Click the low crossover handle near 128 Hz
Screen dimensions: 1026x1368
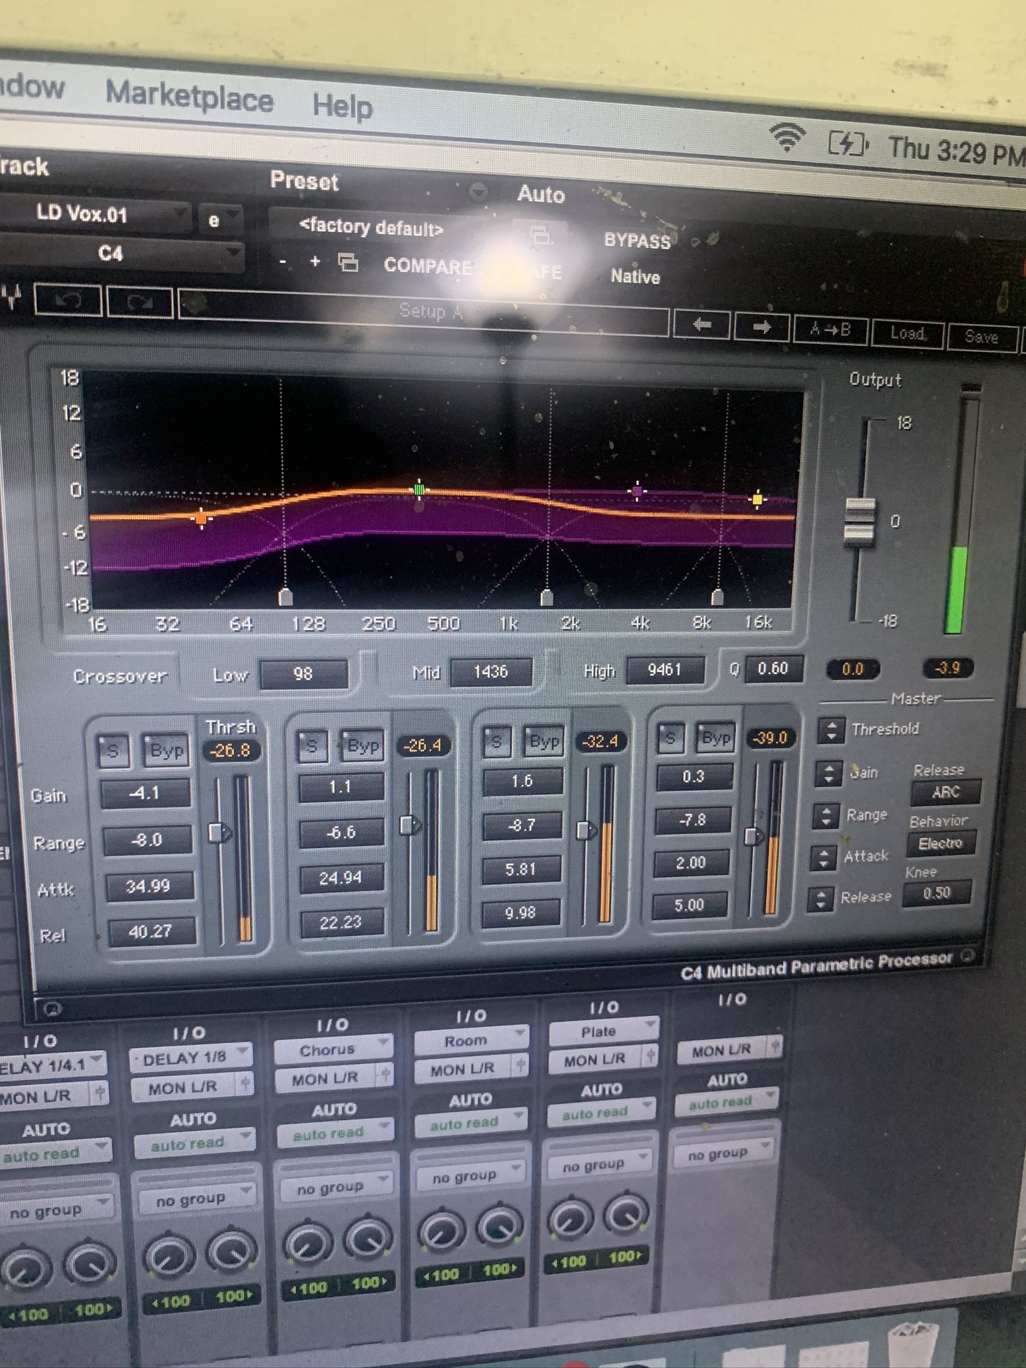point(285,596)
